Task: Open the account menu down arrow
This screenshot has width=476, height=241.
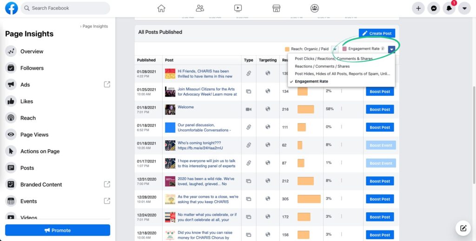Action: point(464,8)
